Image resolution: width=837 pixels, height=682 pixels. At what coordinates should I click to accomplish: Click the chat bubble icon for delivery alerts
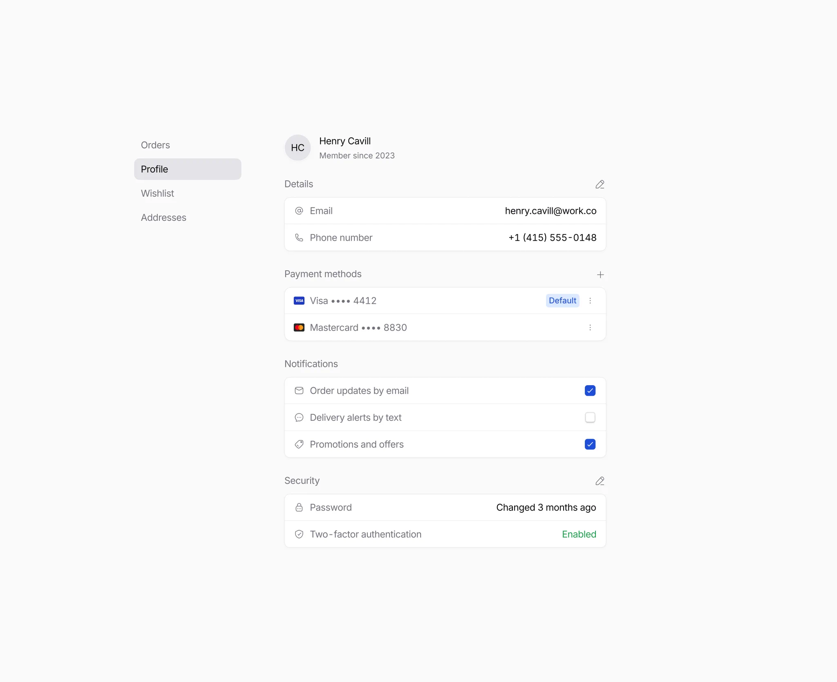coord(299,417)
